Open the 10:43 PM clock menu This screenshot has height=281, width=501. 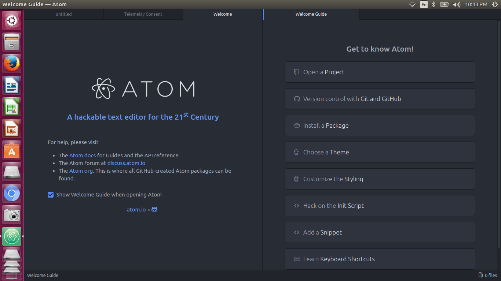(476, 4)
